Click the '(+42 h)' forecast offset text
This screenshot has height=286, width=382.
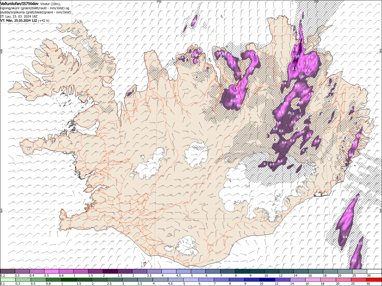coord(44,21)
